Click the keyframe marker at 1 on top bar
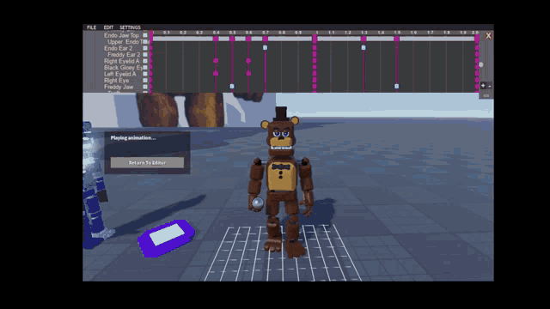The image size is (550, 309). pyautogui.click(x=315, y=39)
